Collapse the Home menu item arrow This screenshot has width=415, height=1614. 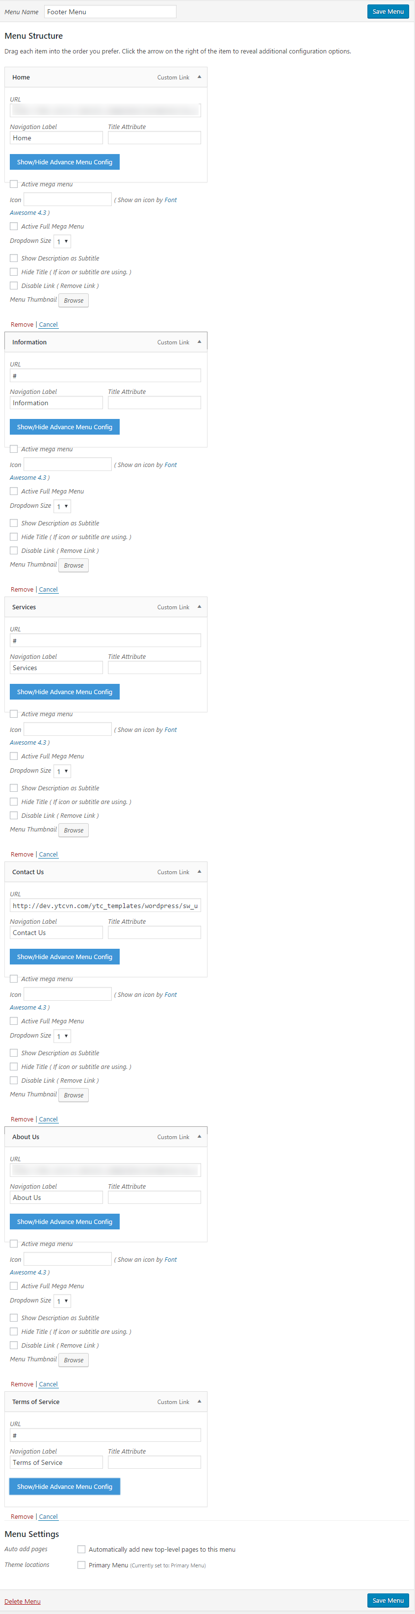coord(199,77)
